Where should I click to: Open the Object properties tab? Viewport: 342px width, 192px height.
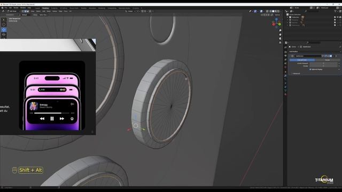pos(285,72)
